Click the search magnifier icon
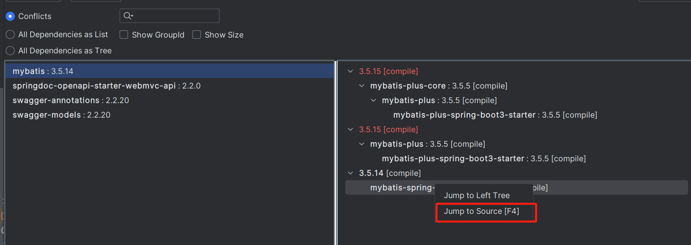Image resolution: width=691 pixels, height=245 pixels. [128, 16]
